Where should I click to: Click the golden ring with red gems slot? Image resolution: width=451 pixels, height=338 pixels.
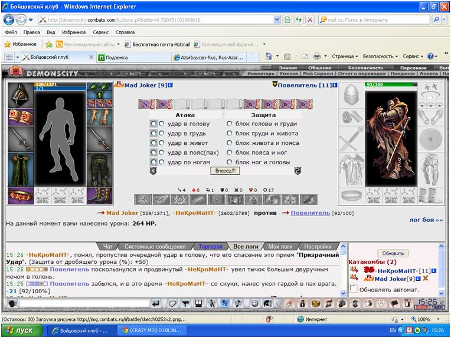tap(21, 195)
